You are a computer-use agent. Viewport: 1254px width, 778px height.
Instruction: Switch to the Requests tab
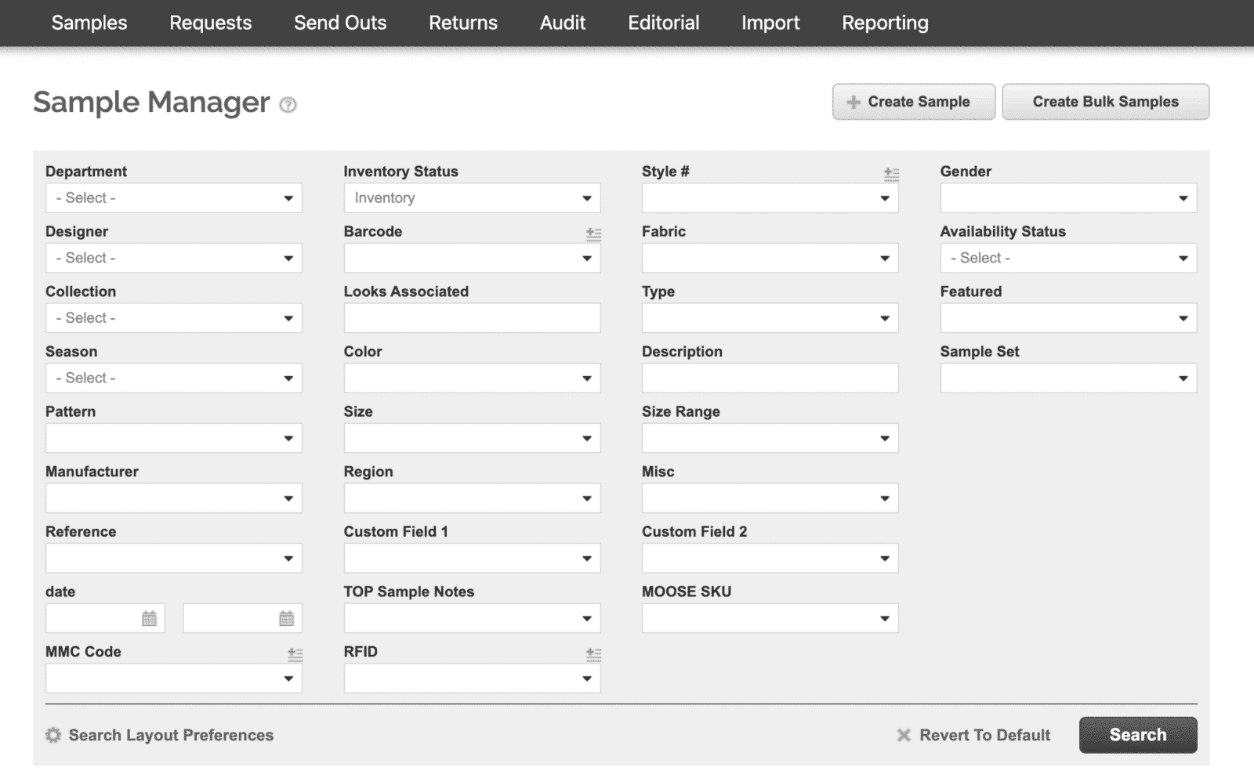[210, 23]
